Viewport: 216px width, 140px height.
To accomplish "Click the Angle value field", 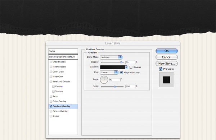I will point(115,80).
